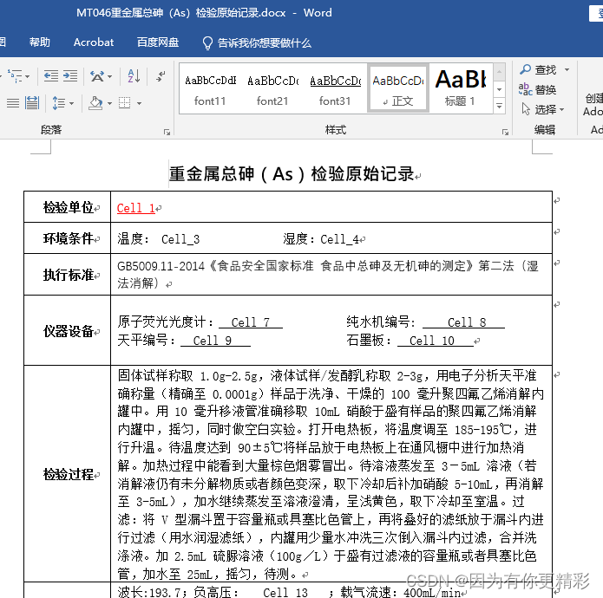
Task: Open the styles pane dialog launcher
Action: (x=505, y=132)
